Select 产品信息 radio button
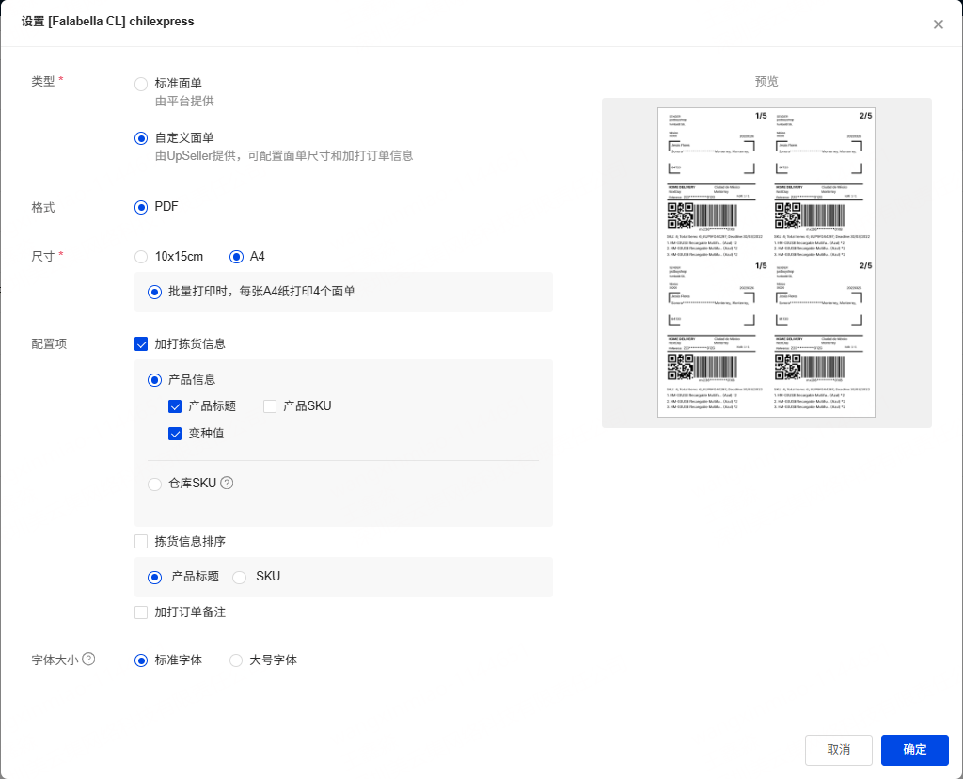Screen dimensions: 963x779 click(154, 380)
